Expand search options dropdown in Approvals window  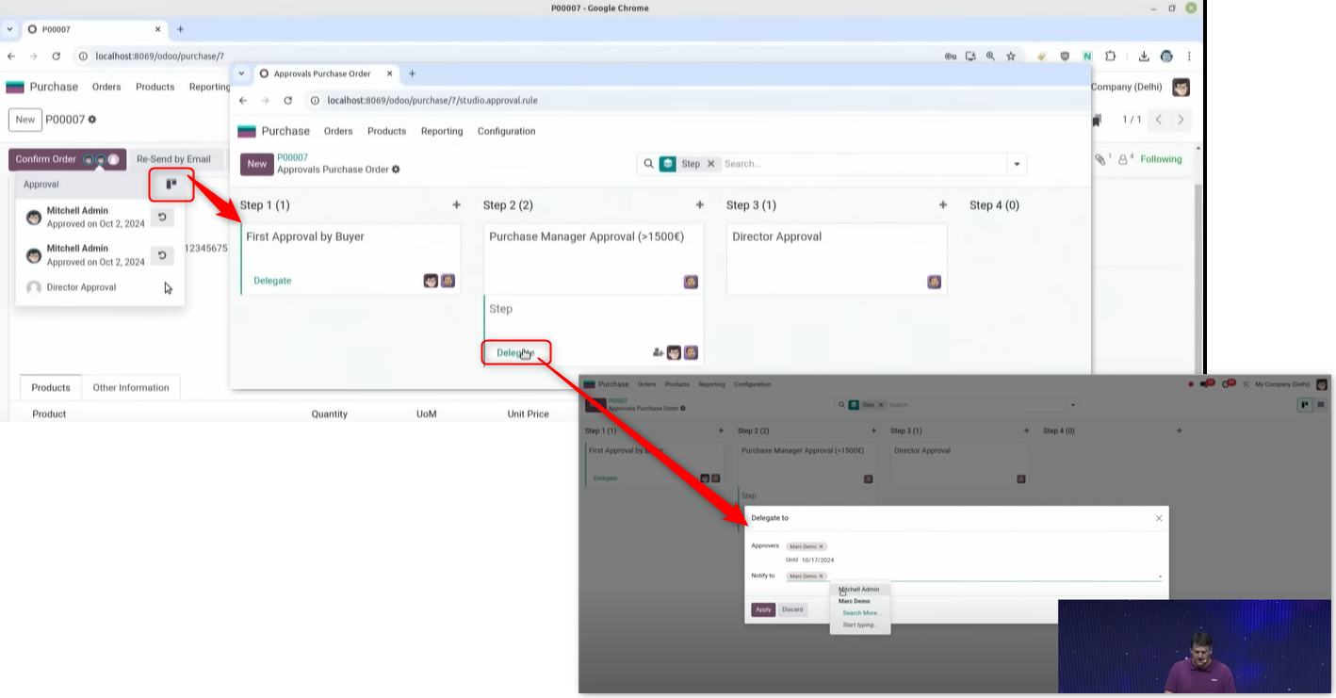(x=1017, y=164)
